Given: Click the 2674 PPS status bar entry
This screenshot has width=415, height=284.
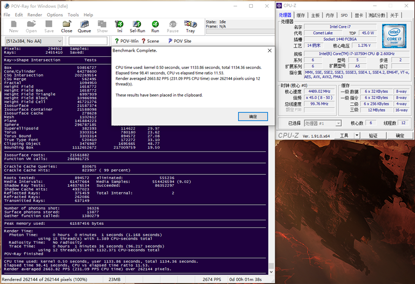Looking at the screenshot, I should coord(212,279).
